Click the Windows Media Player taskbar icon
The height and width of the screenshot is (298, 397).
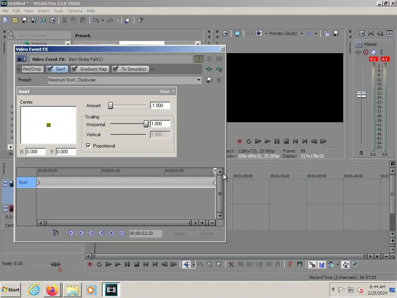click(91, 289)
